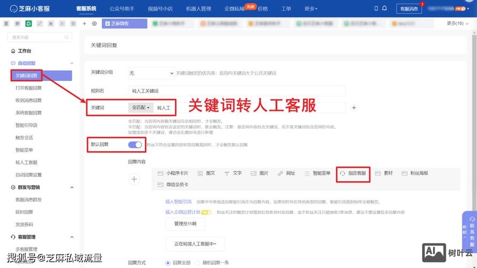Screen dimensions: 477x268
Task: Select the 网址 URL reply type
Action: 287,173
